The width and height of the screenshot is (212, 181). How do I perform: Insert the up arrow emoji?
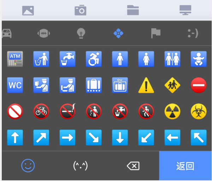(x=15, y=138)
